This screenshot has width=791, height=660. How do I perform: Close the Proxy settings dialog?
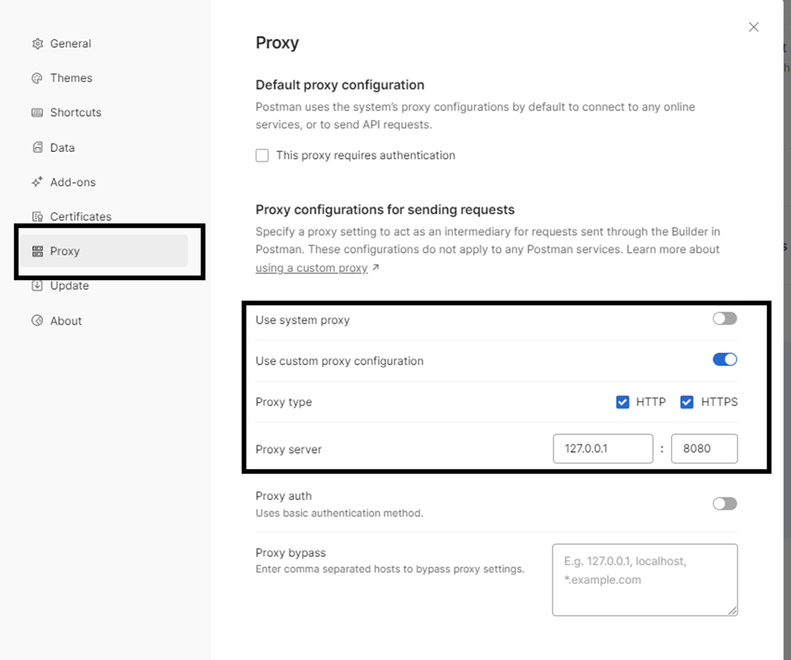(x=753, y=26)
